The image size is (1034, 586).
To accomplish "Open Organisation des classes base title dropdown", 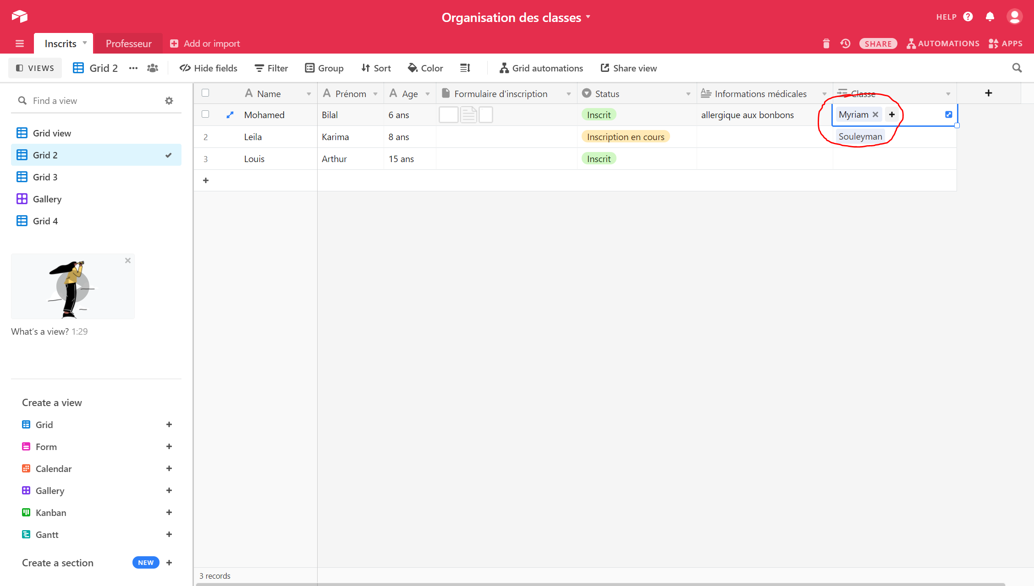I will pos(588,17).
